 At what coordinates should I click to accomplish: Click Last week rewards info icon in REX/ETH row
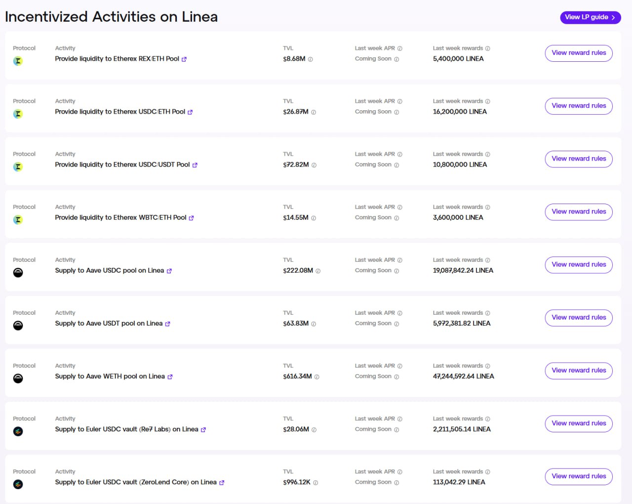point(488,48)
